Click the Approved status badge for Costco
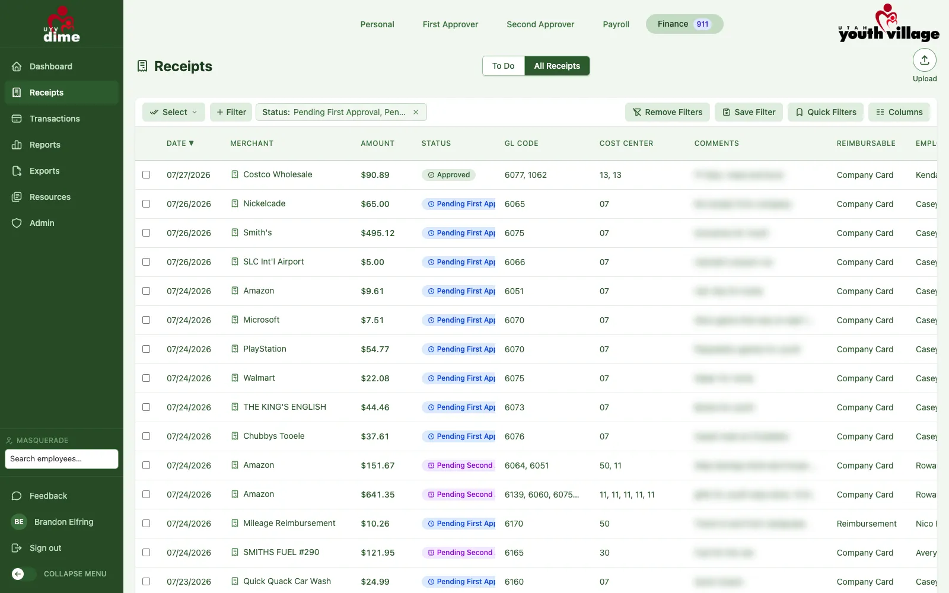The width and height of the screenshot is (949, 593). pyautogui.click(x=448, y=175)
